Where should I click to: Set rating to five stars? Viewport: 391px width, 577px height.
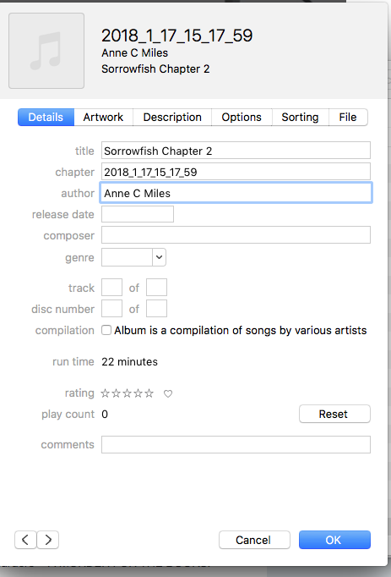click(x=149, y=393)
